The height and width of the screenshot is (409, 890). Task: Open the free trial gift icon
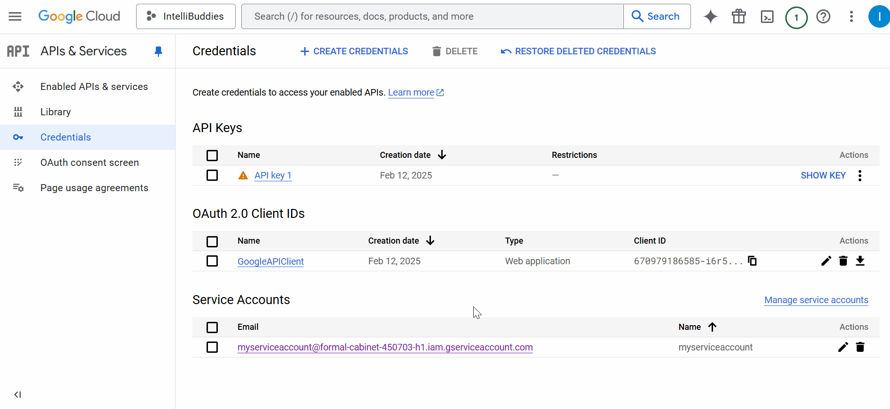[x=739, y=16]
